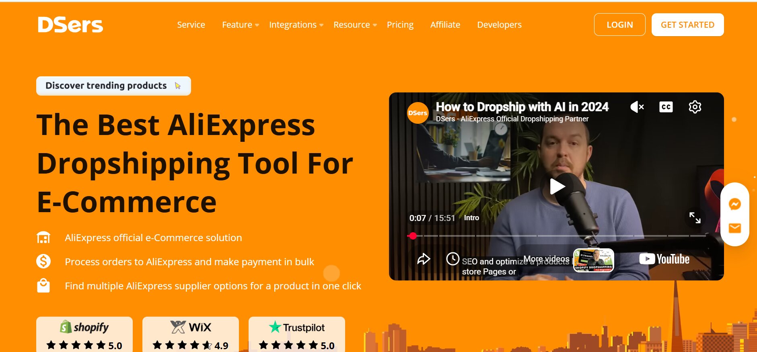
Task: Click the store building icon
Action: coord(43,237)
